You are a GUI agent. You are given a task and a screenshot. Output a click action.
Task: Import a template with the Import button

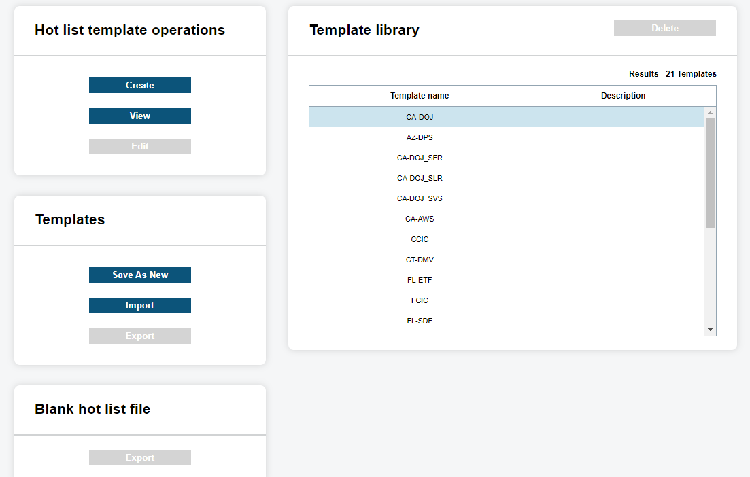pos(139,305)
